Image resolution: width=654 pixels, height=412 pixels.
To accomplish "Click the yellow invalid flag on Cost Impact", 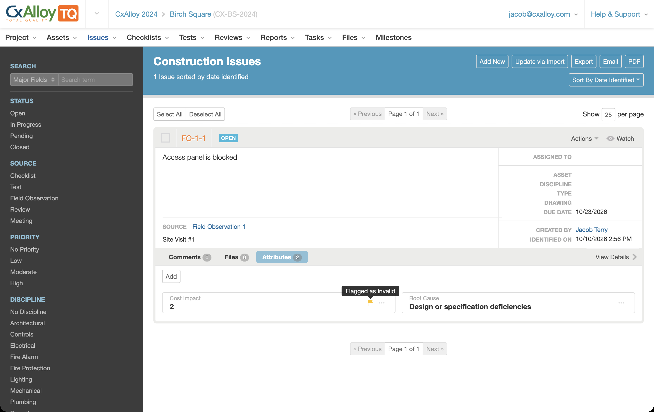I will (370, 302).
